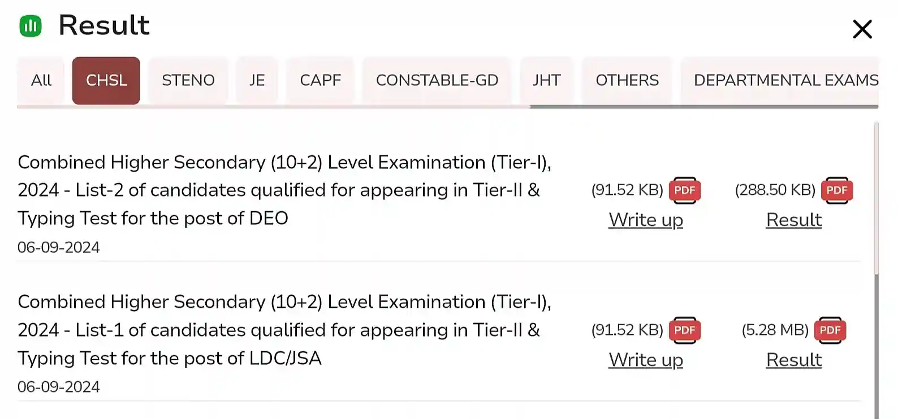This screenshot has height=419, width=898.
Task: Open the CAPF results tab
Action: 320,80
